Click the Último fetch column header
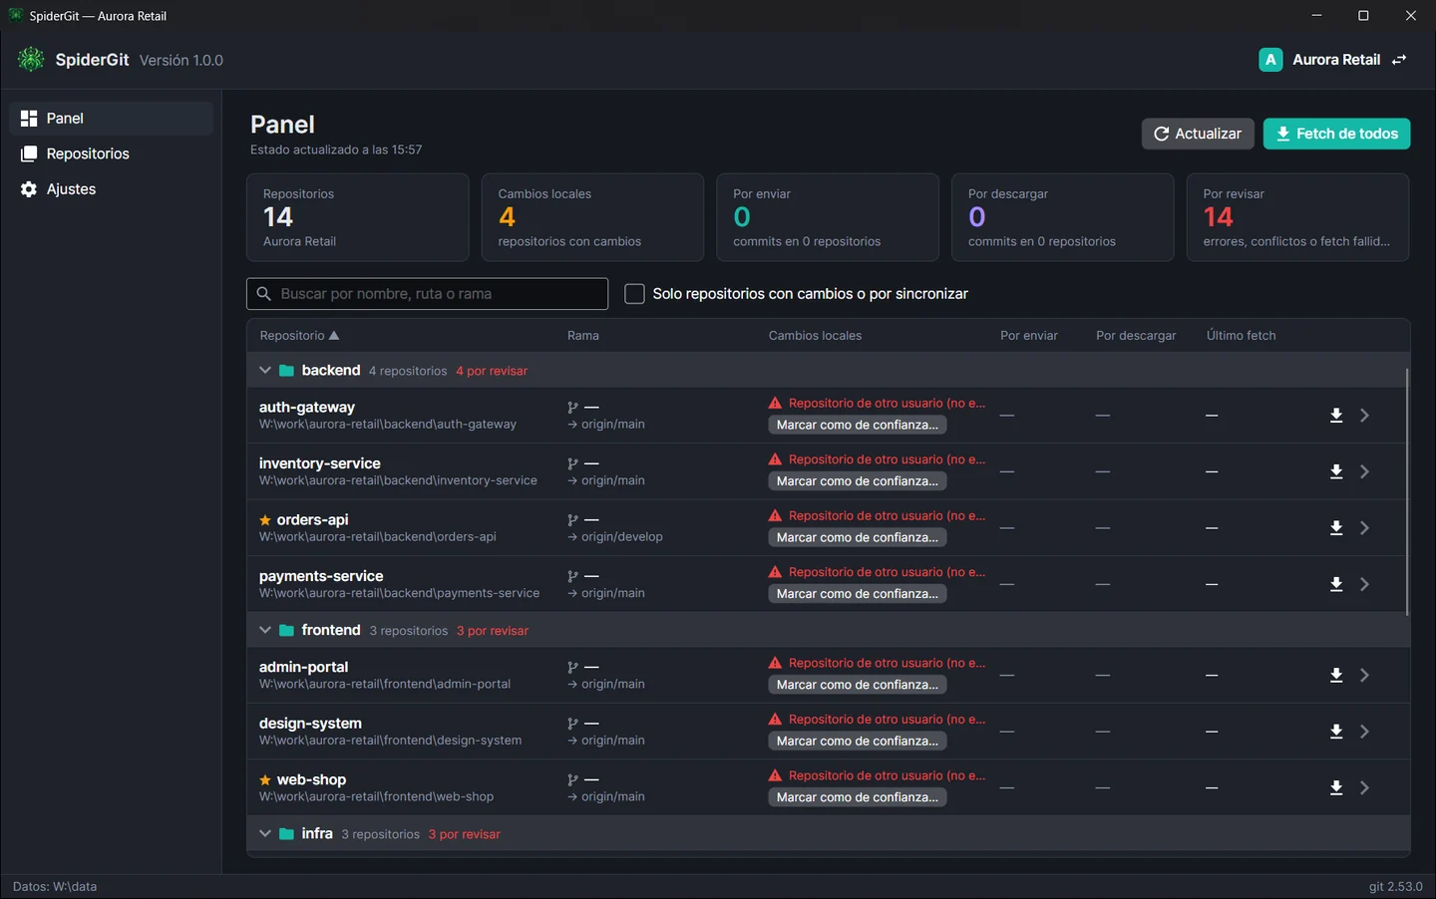 [x=1241, y=336]
